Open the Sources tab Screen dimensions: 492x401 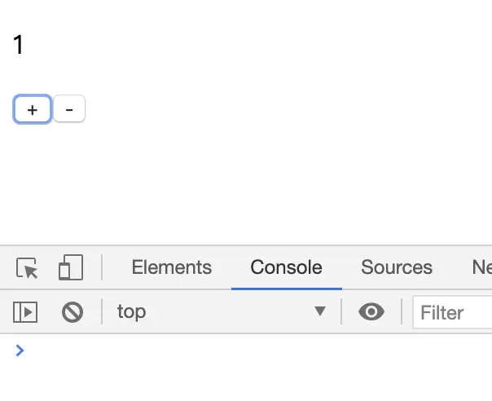pyautogui.click(x=397, y=267)
